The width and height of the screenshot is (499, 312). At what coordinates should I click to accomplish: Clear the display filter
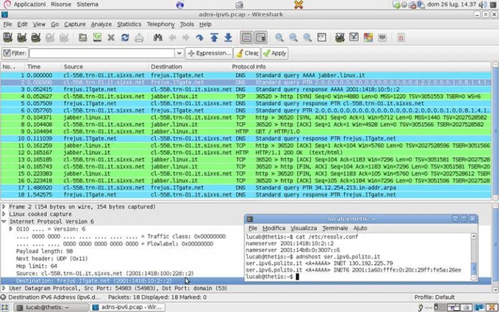pos(248,53)
